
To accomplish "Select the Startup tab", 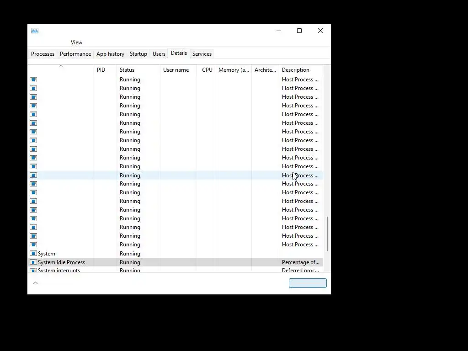I will 138,54.
